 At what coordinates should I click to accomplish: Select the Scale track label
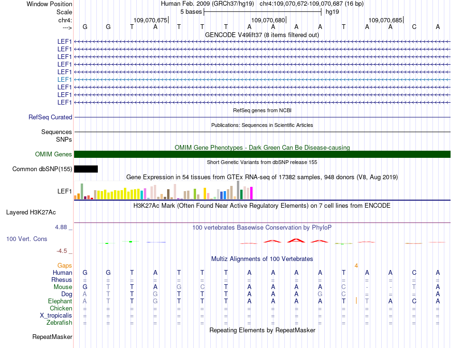[64, 12]
